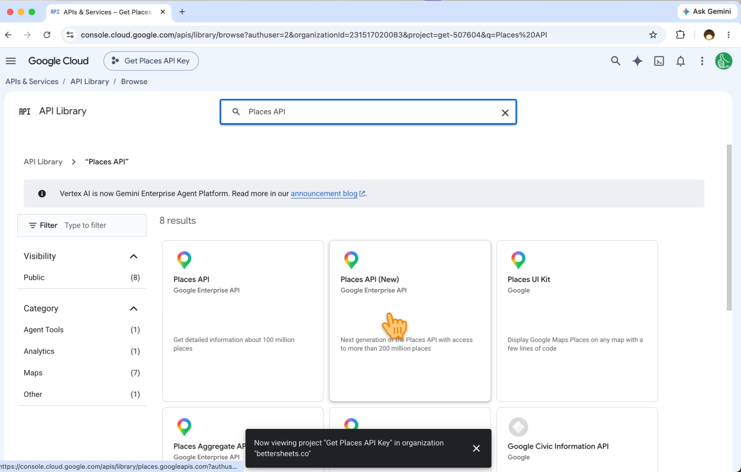Screen dimensions: 741x472
Task: Open the Google Civic Information API card
Action: click(577, 440)
